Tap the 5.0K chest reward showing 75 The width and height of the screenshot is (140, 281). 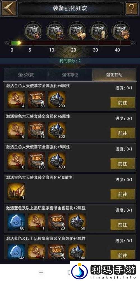[x=37, y=130]
